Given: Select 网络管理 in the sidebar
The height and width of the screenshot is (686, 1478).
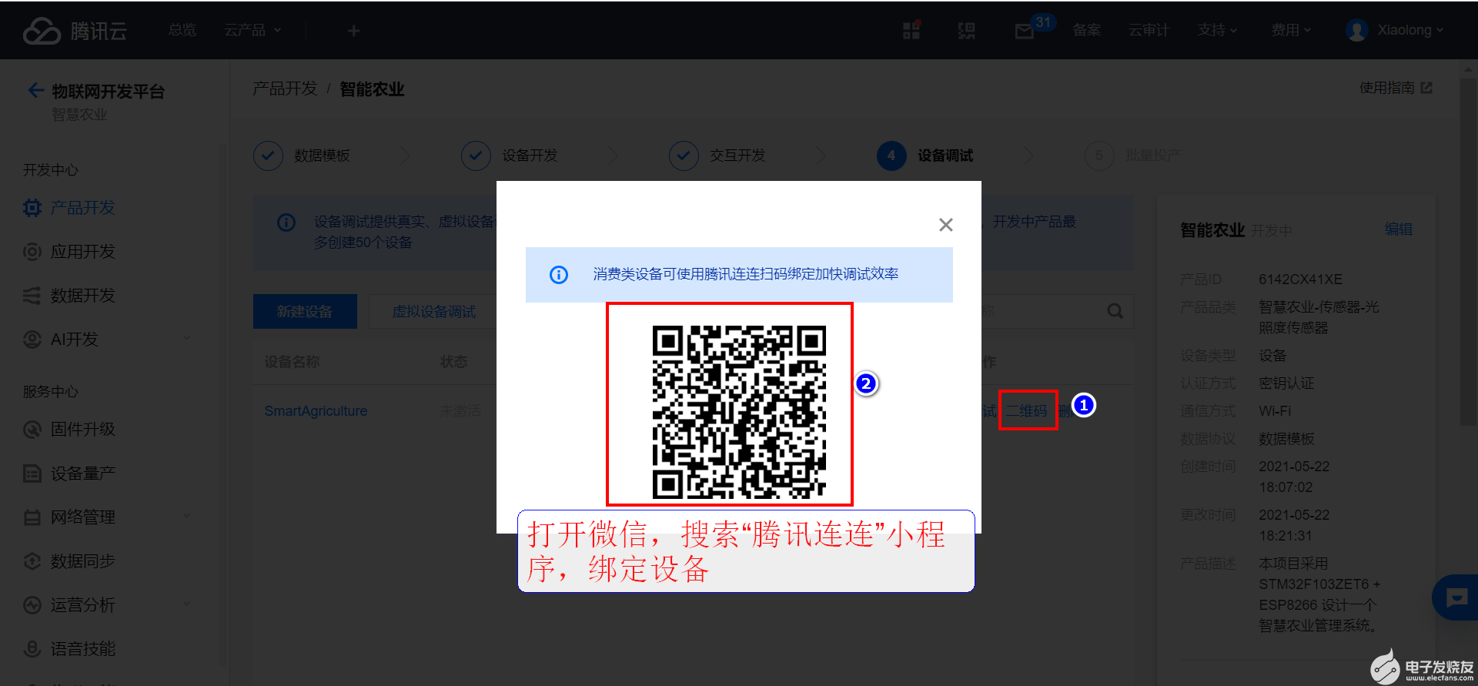Looking at the screenshot, I should pos(82,517).
